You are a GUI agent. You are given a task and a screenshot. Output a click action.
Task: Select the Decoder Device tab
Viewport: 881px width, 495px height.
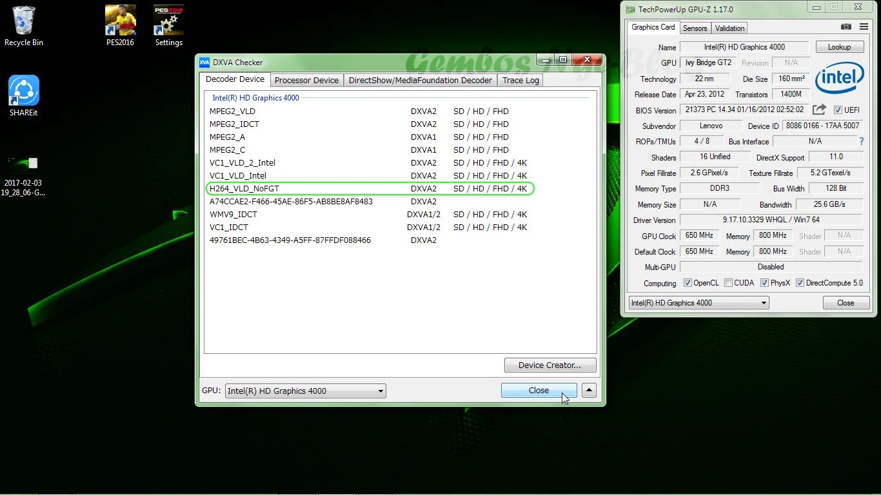point(235,79)
